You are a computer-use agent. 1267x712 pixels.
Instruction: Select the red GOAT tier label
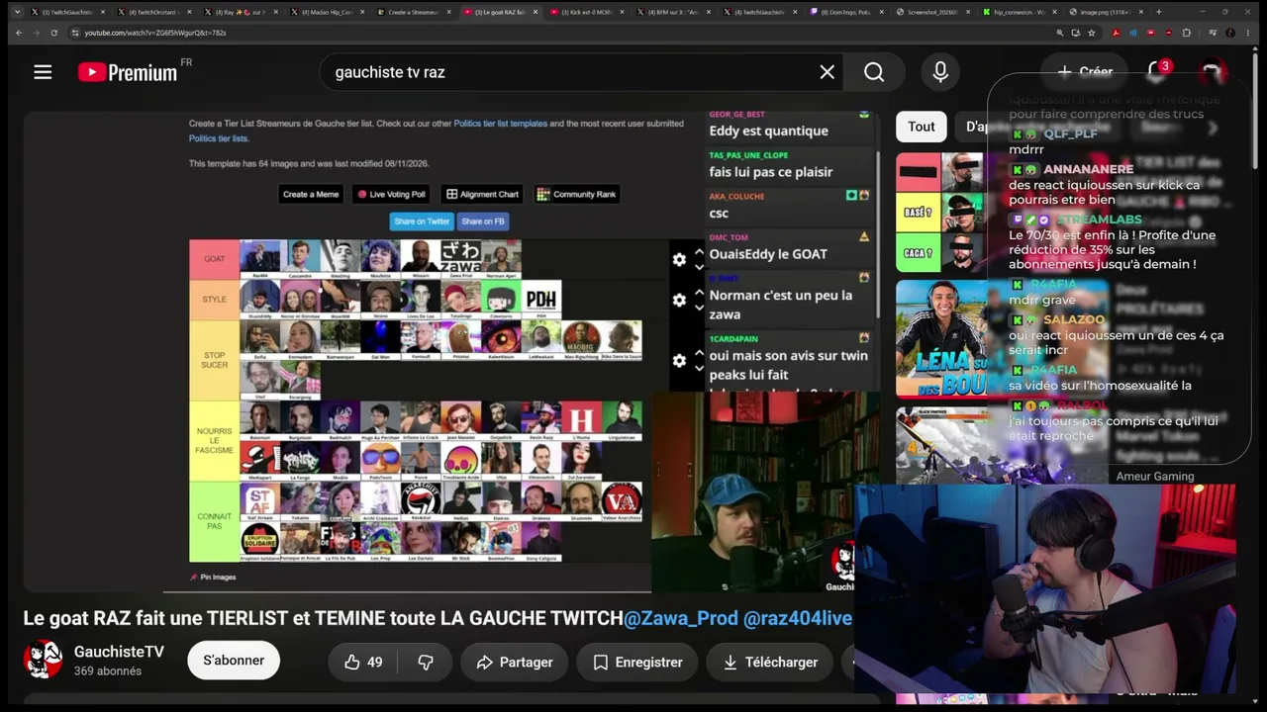215,259
